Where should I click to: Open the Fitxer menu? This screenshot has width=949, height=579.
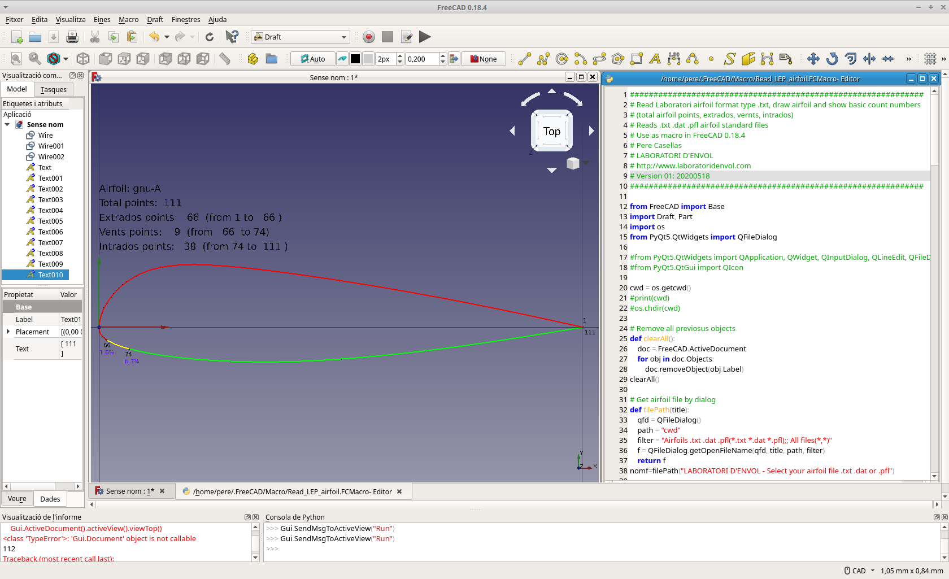point(15,19)
